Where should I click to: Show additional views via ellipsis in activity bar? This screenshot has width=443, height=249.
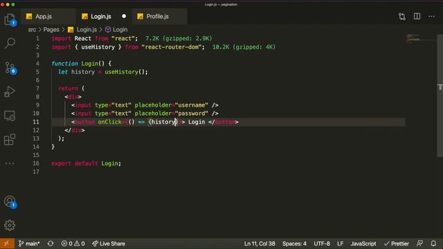coord(10,163)
